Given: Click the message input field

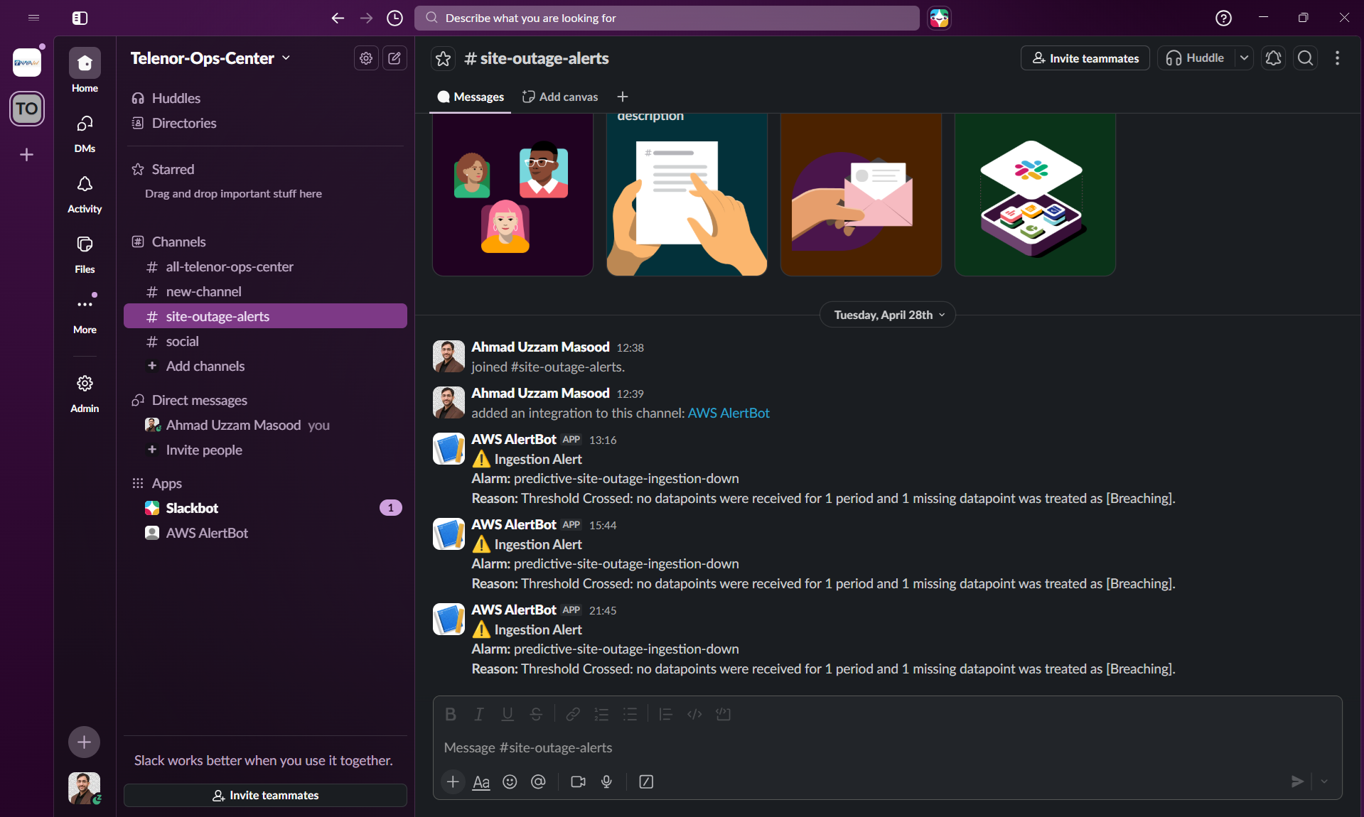Looking at the screenshot, I should [x=887, y=747].
